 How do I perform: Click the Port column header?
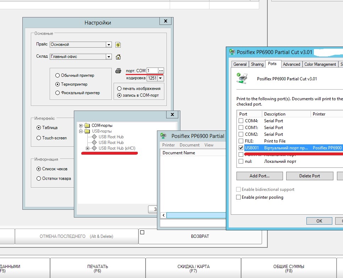point(249,114)
